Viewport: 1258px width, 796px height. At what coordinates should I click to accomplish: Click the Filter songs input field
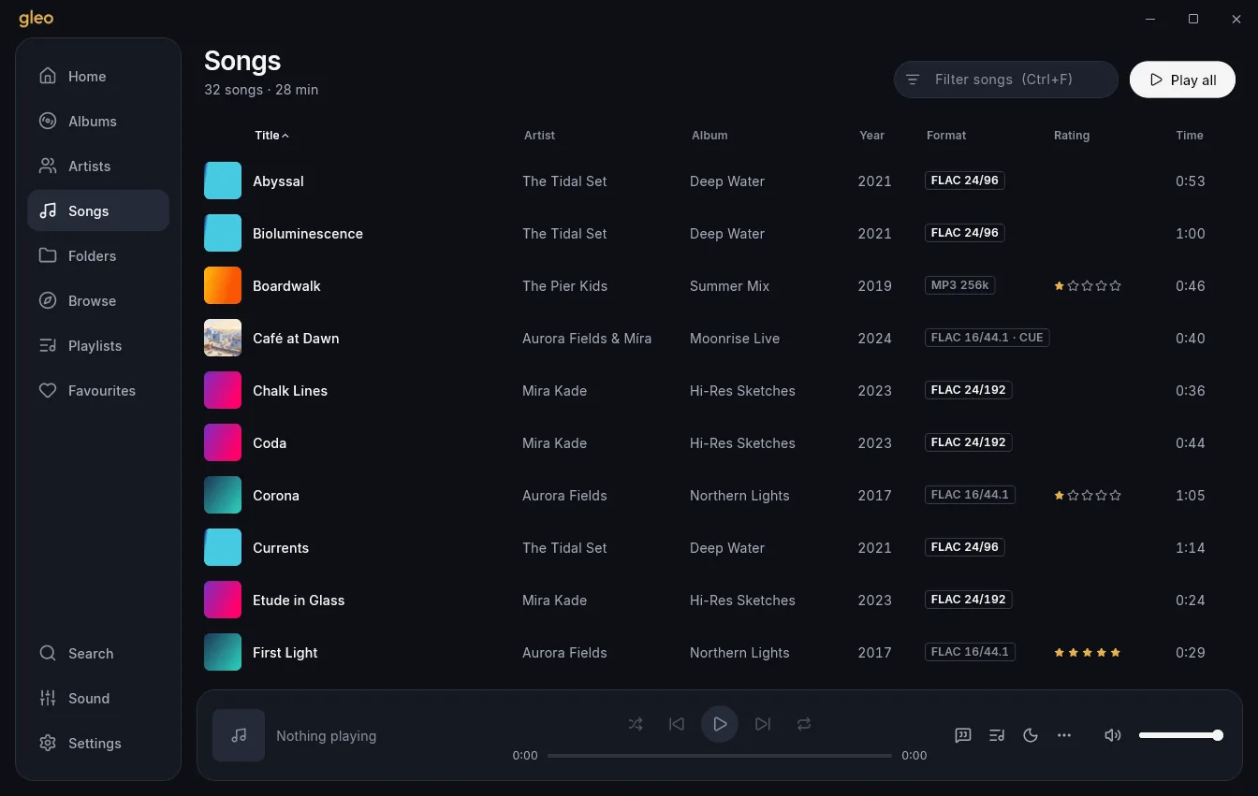[1006, 80]
